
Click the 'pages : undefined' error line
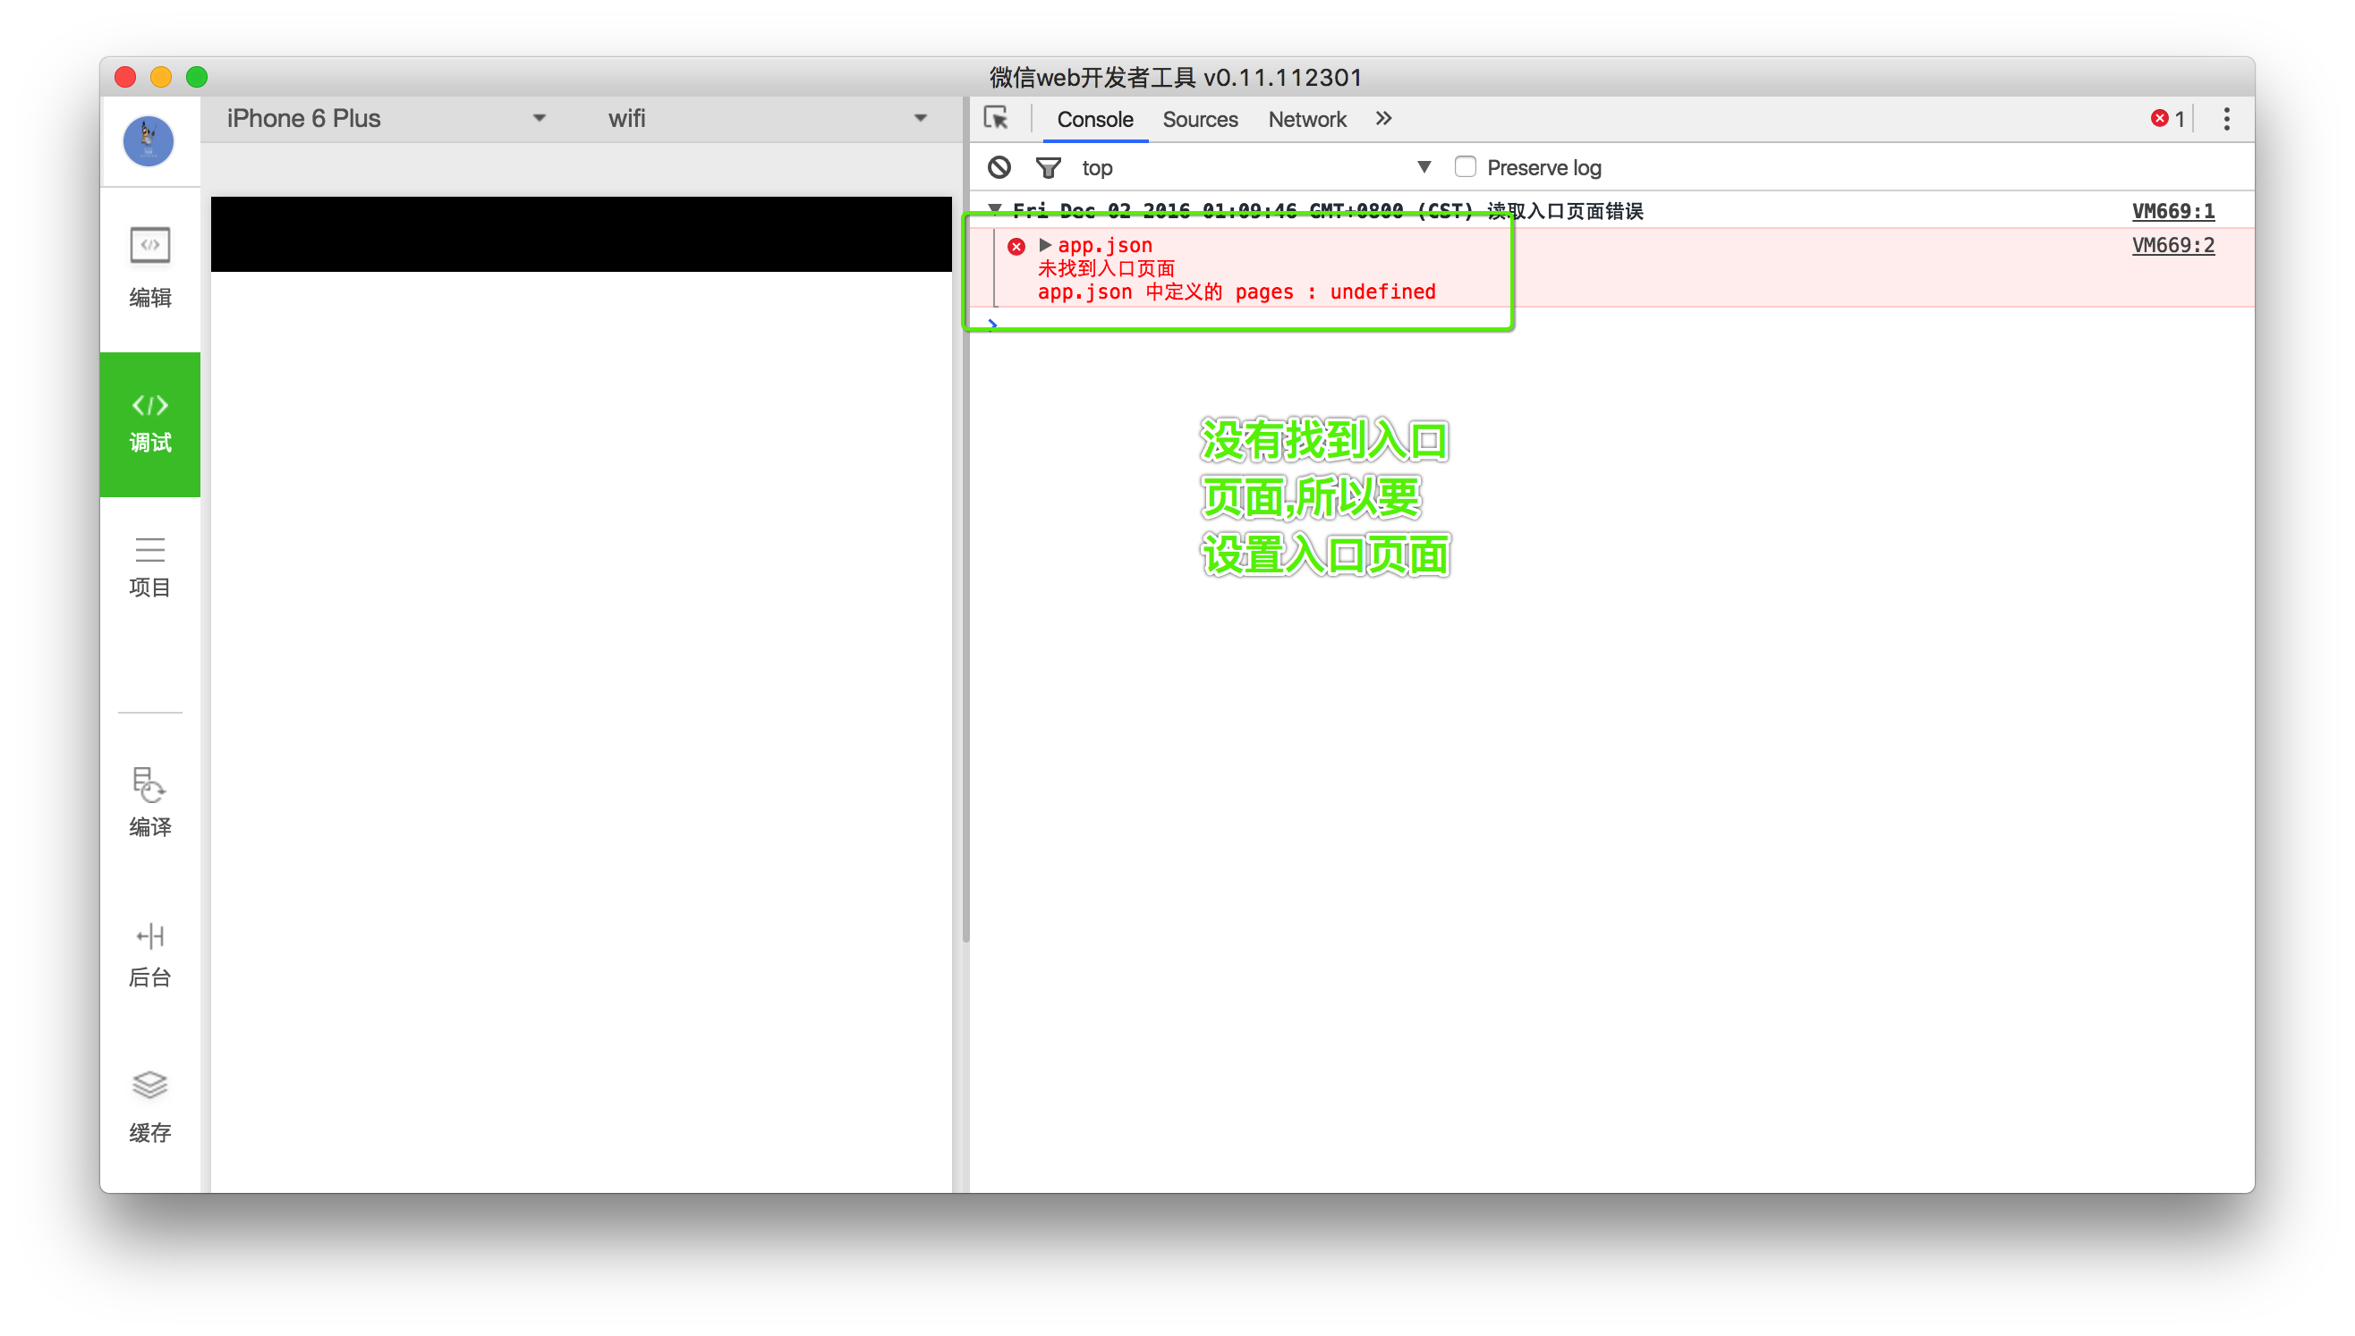pyautogui.click(x=1236, y=292)
